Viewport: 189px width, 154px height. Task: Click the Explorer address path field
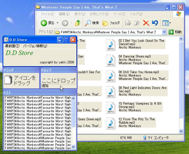click(108, 32)
